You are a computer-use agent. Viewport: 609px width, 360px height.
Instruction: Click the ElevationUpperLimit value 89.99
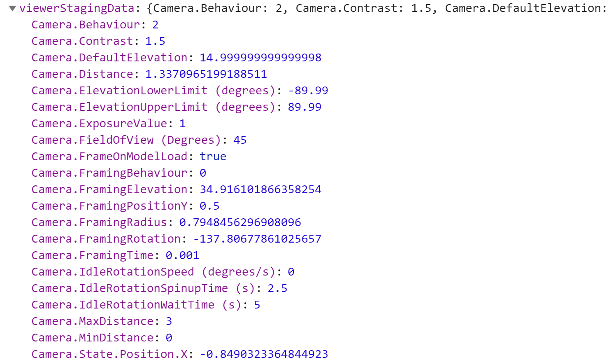[304, 107]
